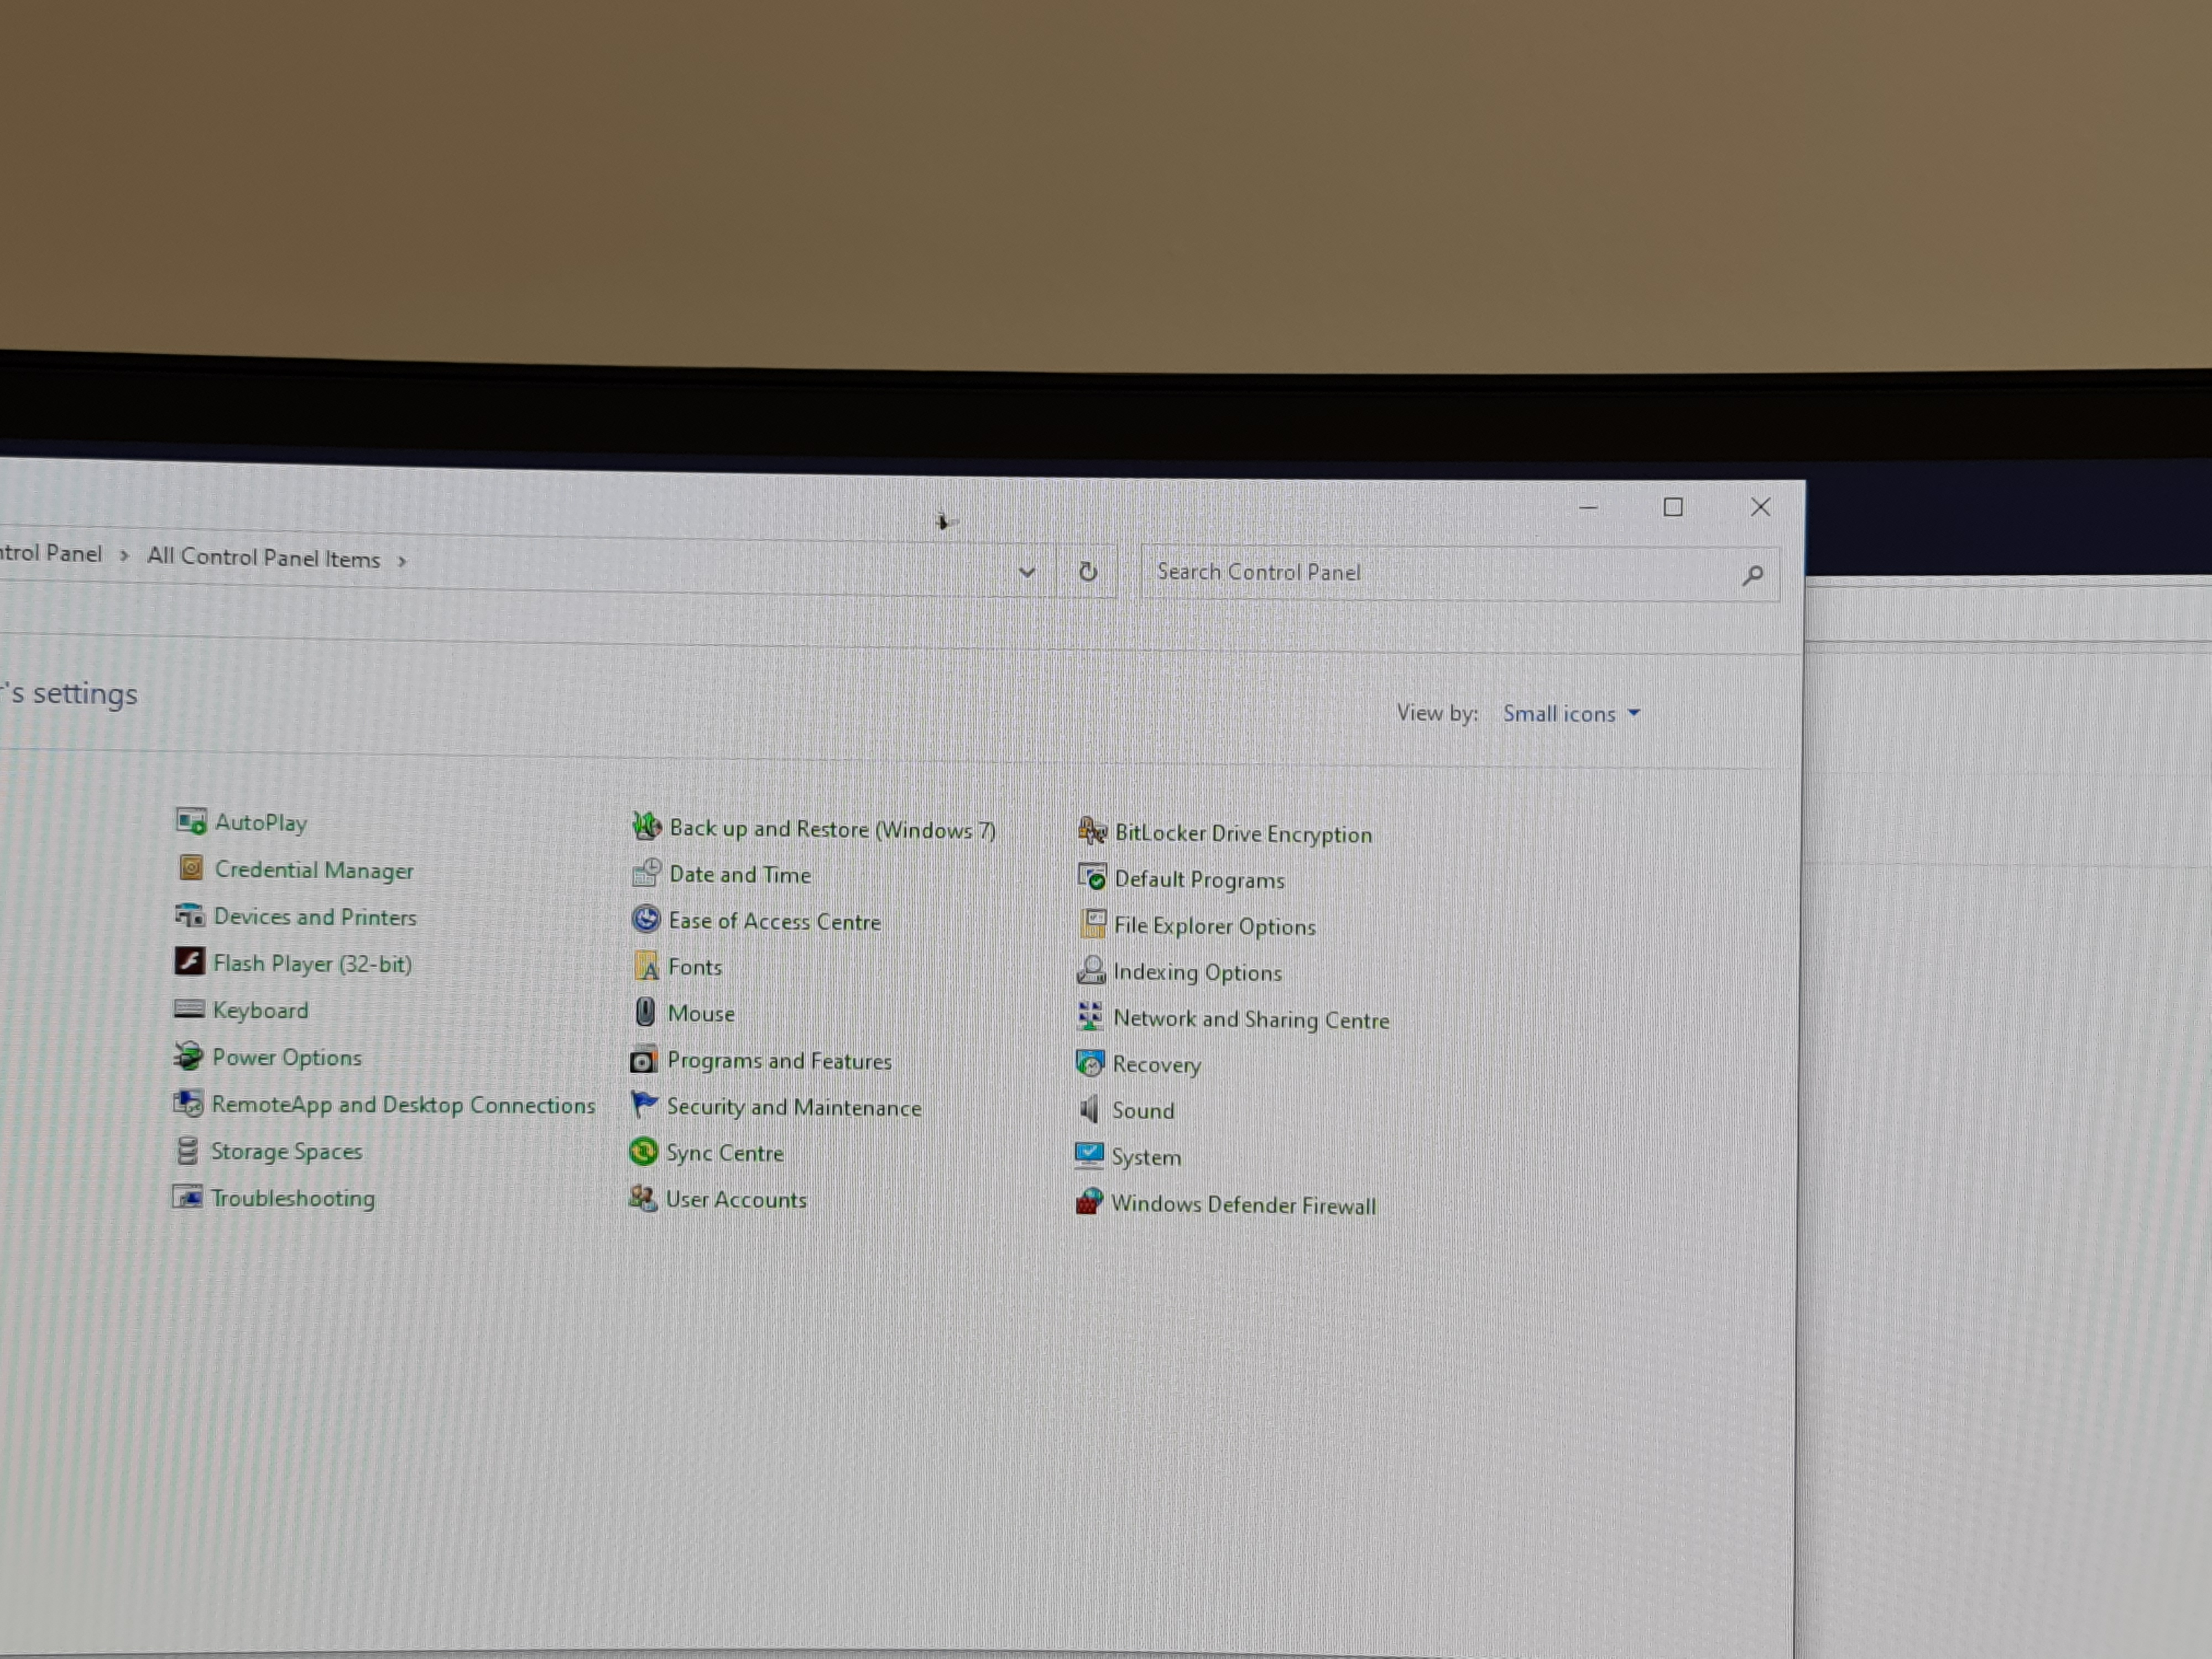Viewport: 2212px width, 1659px height.
Task: Open the 'Credential Manager' link
Action: click(x=314, y=870)
